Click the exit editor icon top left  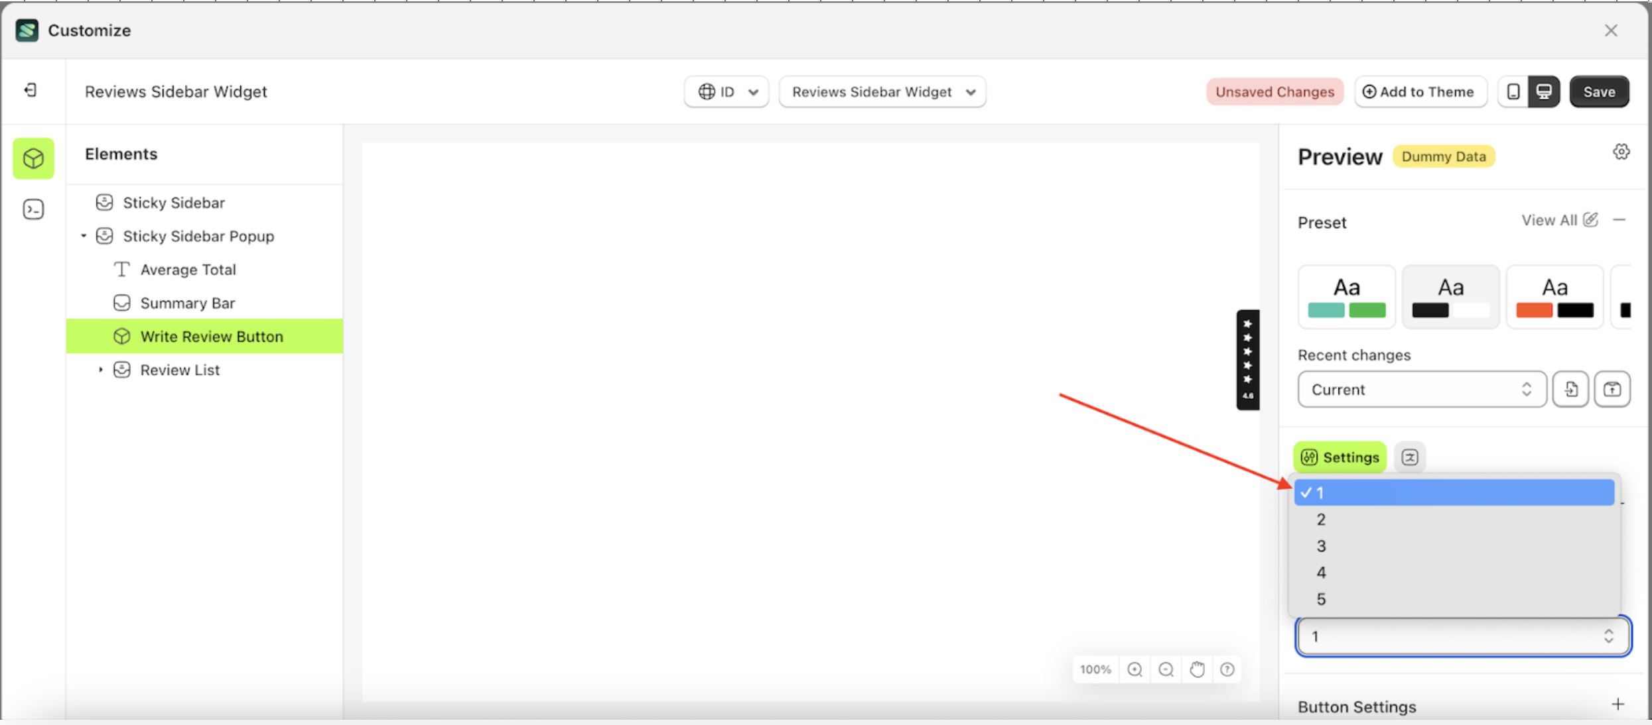point(29,91)
